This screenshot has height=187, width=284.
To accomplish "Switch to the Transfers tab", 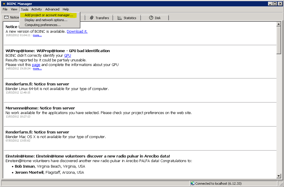I will click(x=99, y=18).
